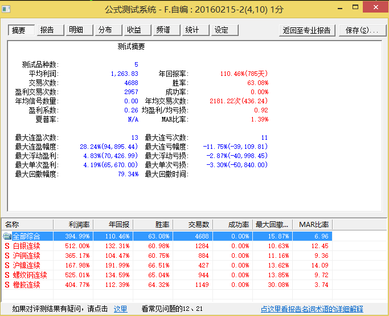Sort by the 最大回撤 column header
This screenshot has width=389, height=316.
point(273,224)
